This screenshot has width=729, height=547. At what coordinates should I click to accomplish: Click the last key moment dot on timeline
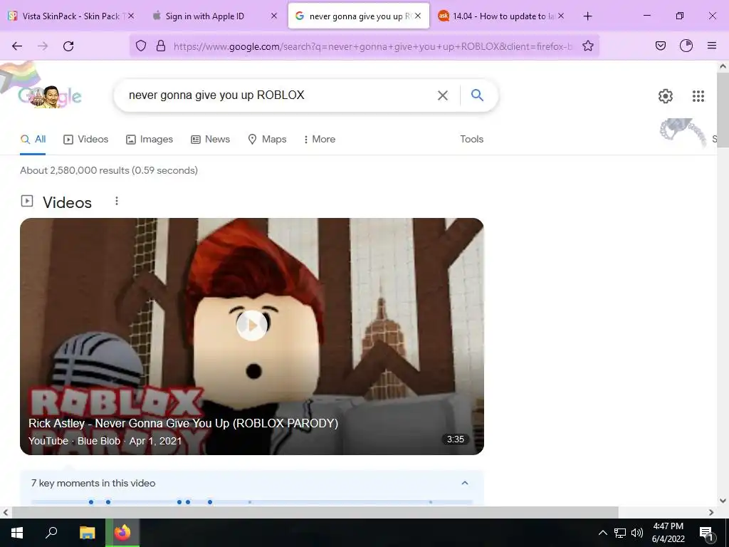point(431,502)
